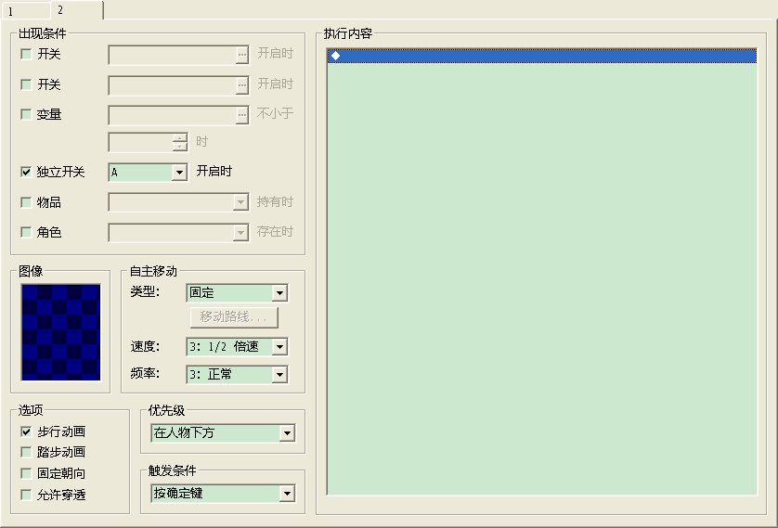Tick the 变量 condition checkbox

tap(26, 114)
